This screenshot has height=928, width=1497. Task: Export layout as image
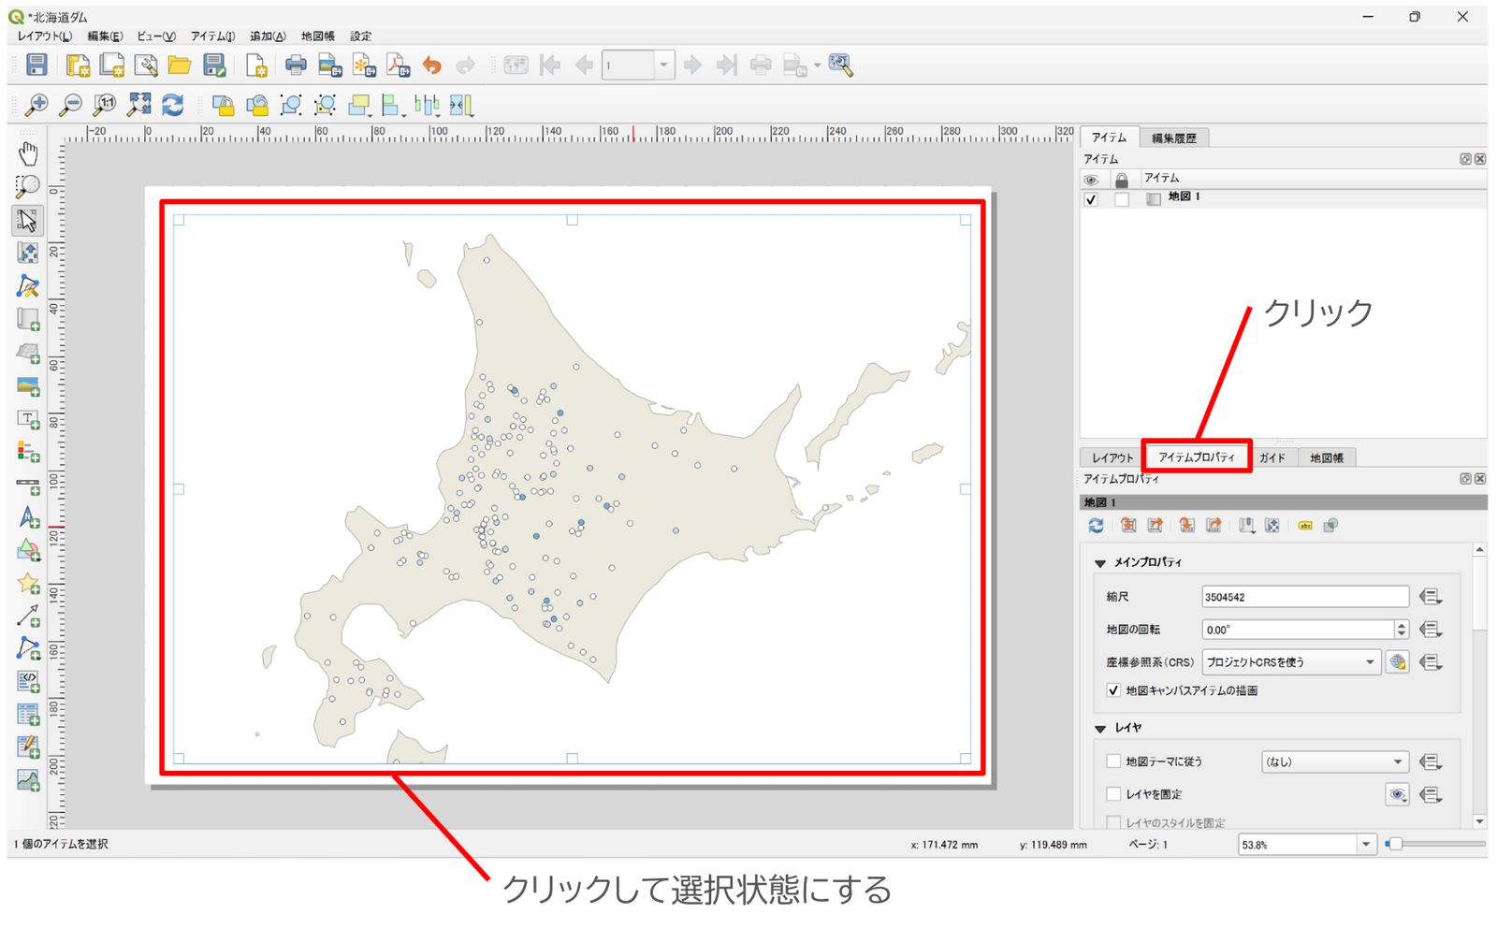[x=330, y=65]
